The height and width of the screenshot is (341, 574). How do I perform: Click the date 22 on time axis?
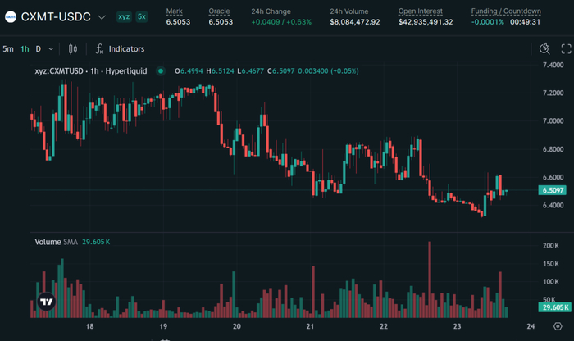point(384,326)
